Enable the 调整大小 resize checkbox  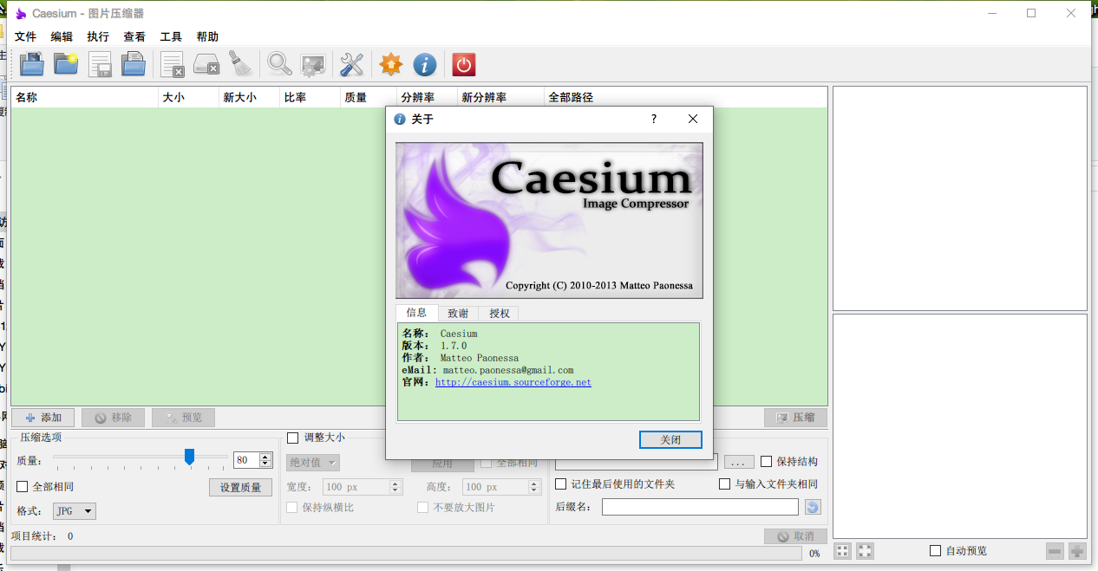[292, 438]
